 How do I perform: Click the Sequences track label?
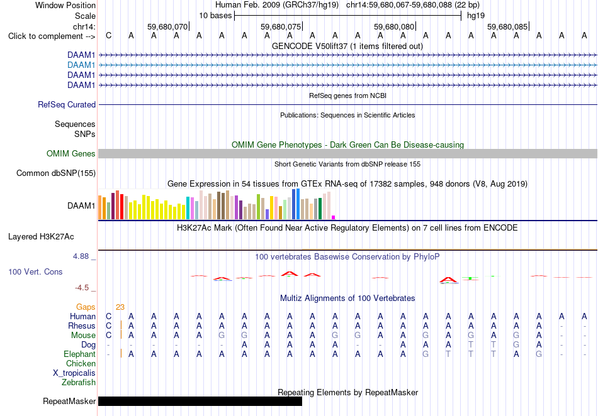(75, 124)
